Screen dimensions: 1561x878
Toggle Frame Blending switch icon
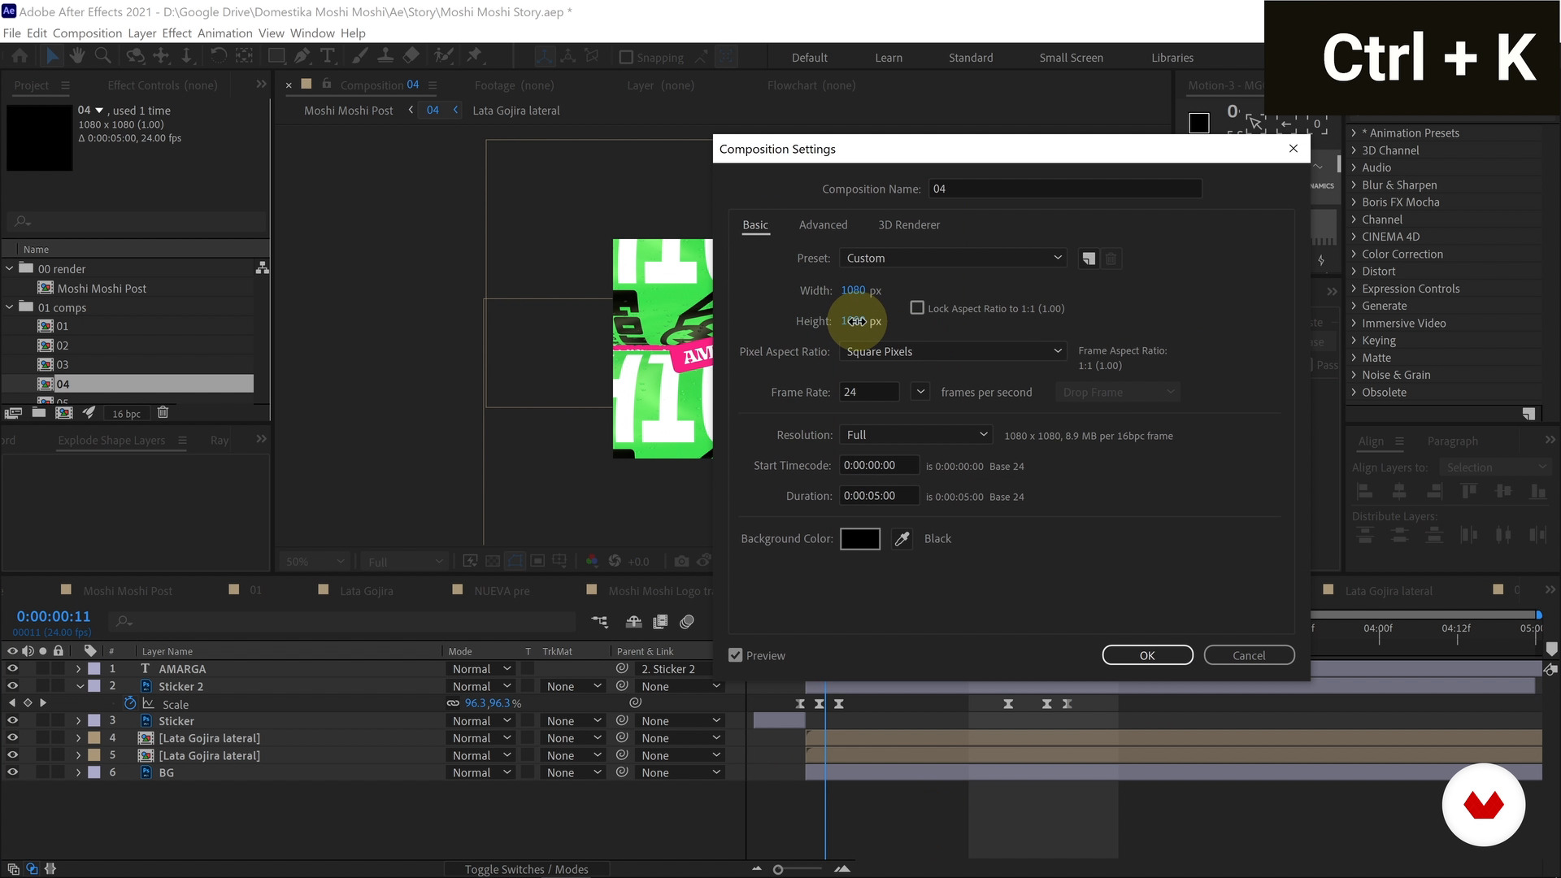660,622
